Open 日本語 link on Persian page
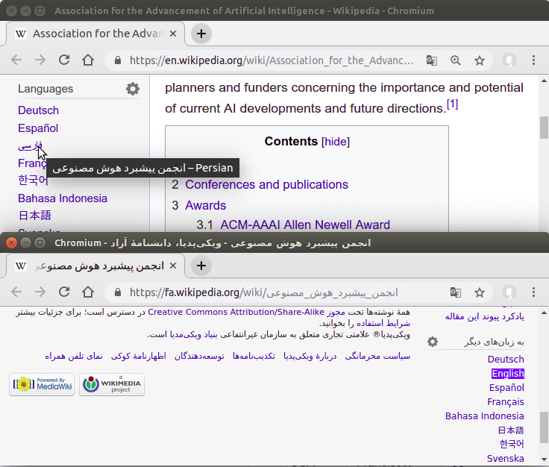 511,430
